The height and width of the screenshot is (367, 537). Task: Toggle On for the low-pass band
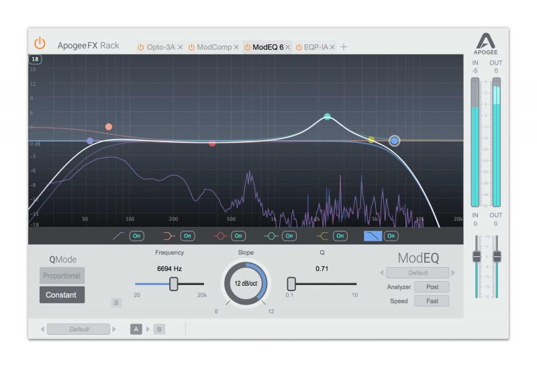coord(391,236)
